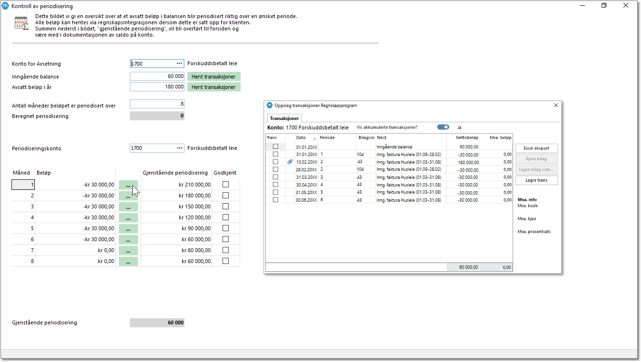Click the dots button for month 6
The height and width of the screenshot is (362, 641).
pos(128,239)
